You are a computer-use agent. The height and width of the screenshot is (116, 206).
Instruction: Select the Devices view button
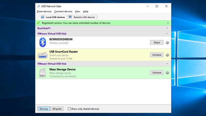[44, 109]
